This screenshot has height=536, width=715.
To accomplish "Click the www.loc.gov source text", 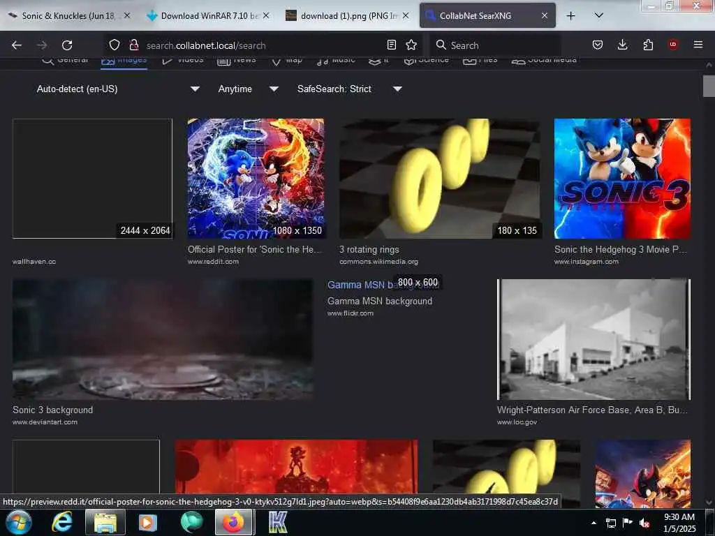I will [517, 422].
